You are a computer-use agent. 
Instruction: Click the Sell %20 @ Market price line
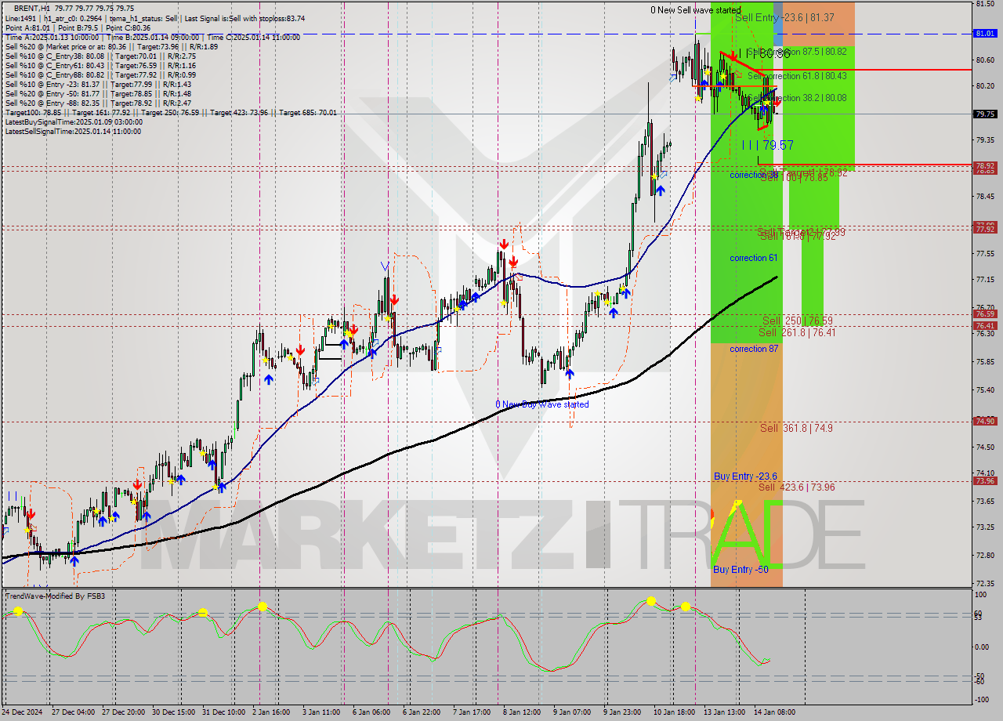(111, 46)
